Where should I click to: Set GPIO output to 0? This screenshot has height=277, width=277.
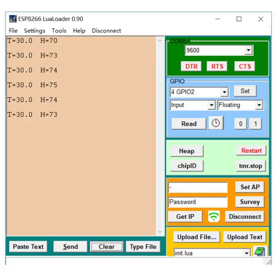pos(241,124)
